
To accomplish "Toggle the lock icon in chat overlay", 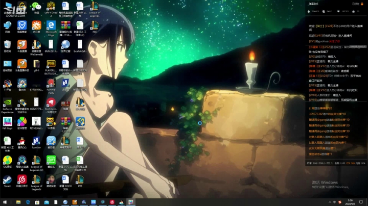I will tap(362, 4).
